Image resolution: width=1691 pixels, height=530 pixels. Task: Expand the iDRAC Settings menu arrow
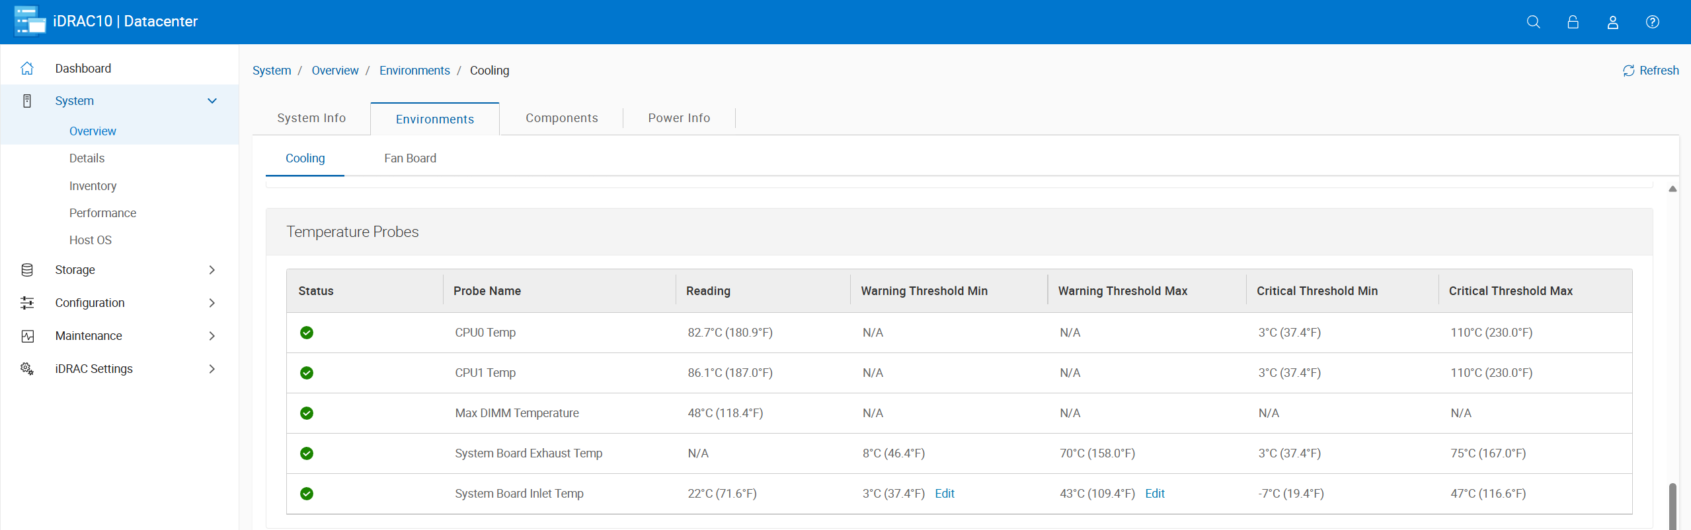click(212, 369)
